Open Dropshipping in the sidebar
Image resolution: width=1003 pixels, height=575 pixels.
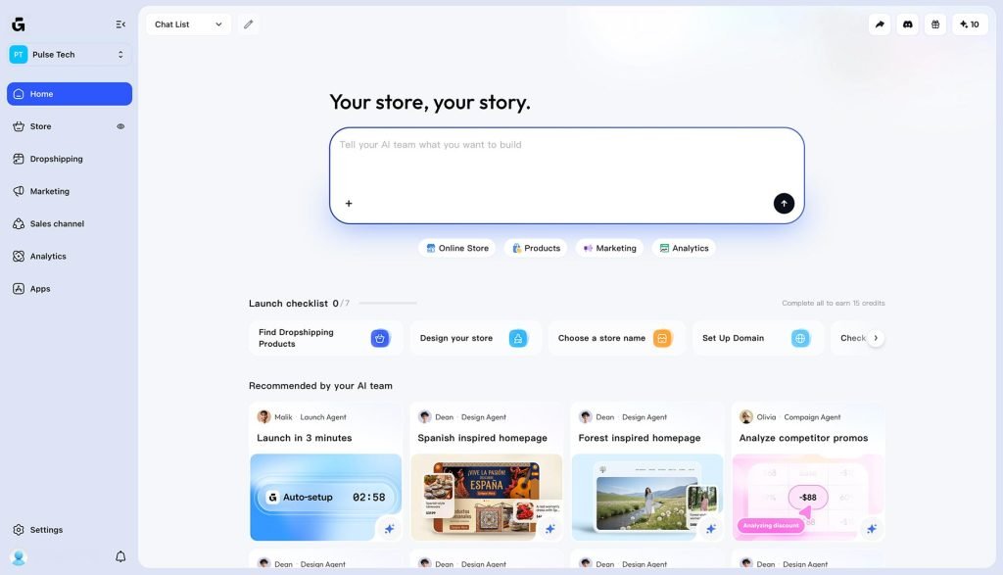(56, 159)
